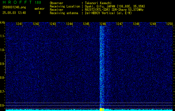Click the 1245 time axis label
This screenshot has width=175, height=111.
click(86, 24)
